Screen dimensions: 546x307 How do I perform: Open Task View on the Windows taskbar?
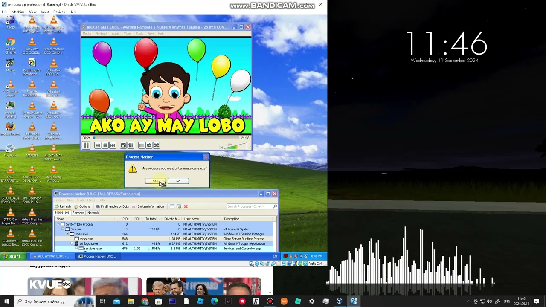(x=102, y=301)
